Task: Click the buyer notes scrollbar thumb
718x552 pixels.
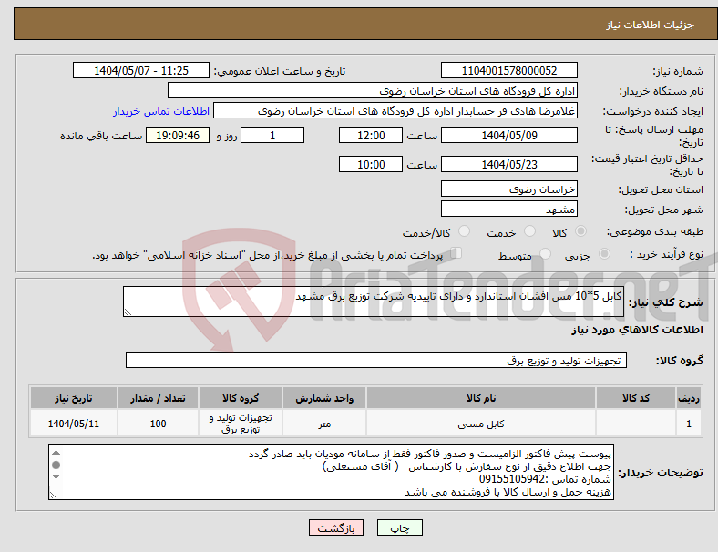Action: click(x=56, y=465)
